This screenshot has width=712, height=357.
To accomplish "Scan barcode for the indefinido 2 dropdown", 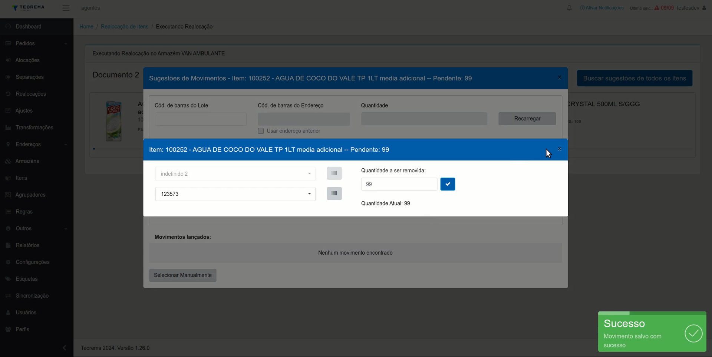I will point(334,173).
